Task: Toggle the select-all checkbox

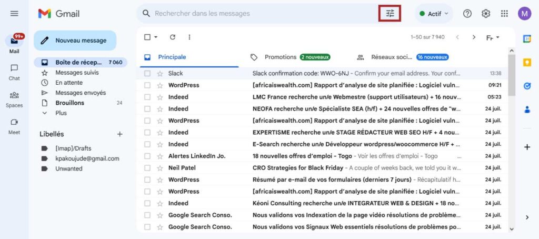Action: pos(147,37)
